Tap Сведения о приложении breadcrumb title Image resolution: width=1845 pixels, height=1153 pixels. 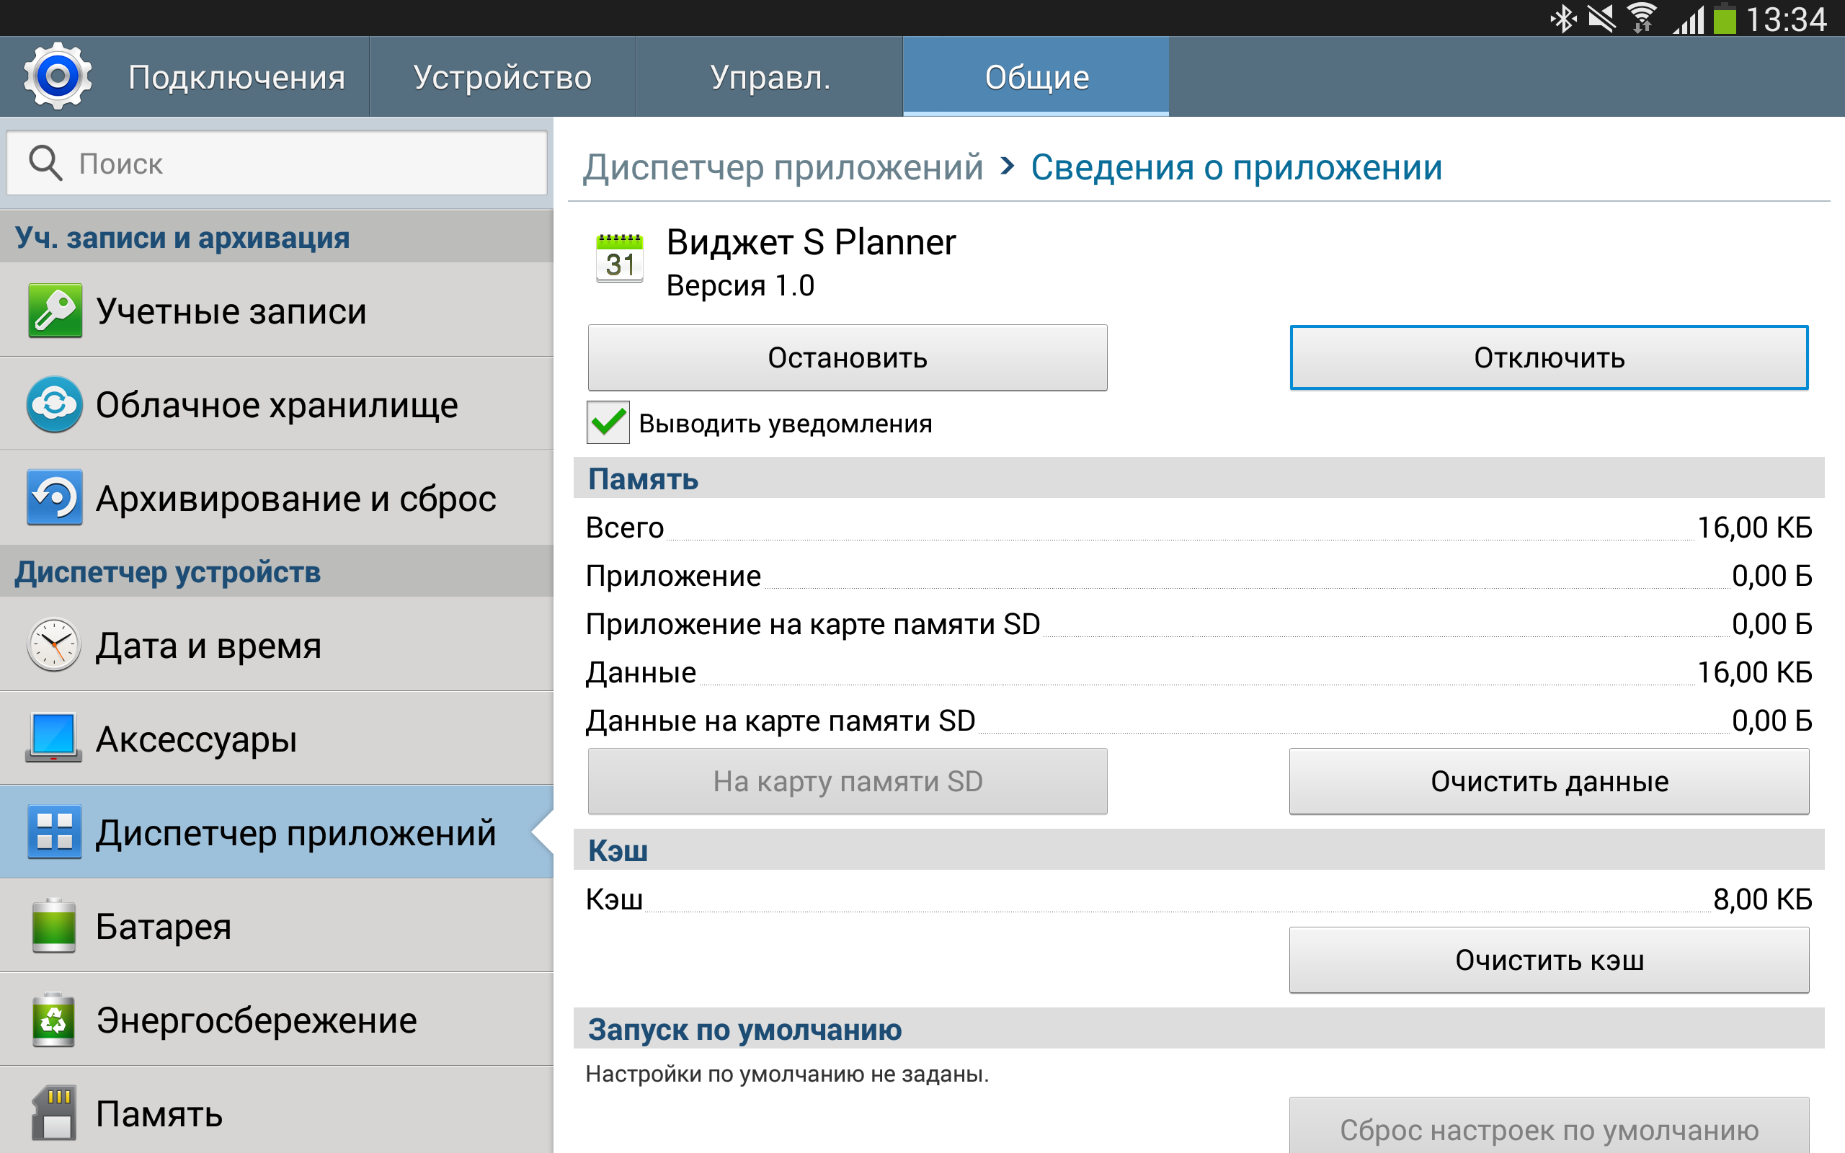(x=1236, y=167)
